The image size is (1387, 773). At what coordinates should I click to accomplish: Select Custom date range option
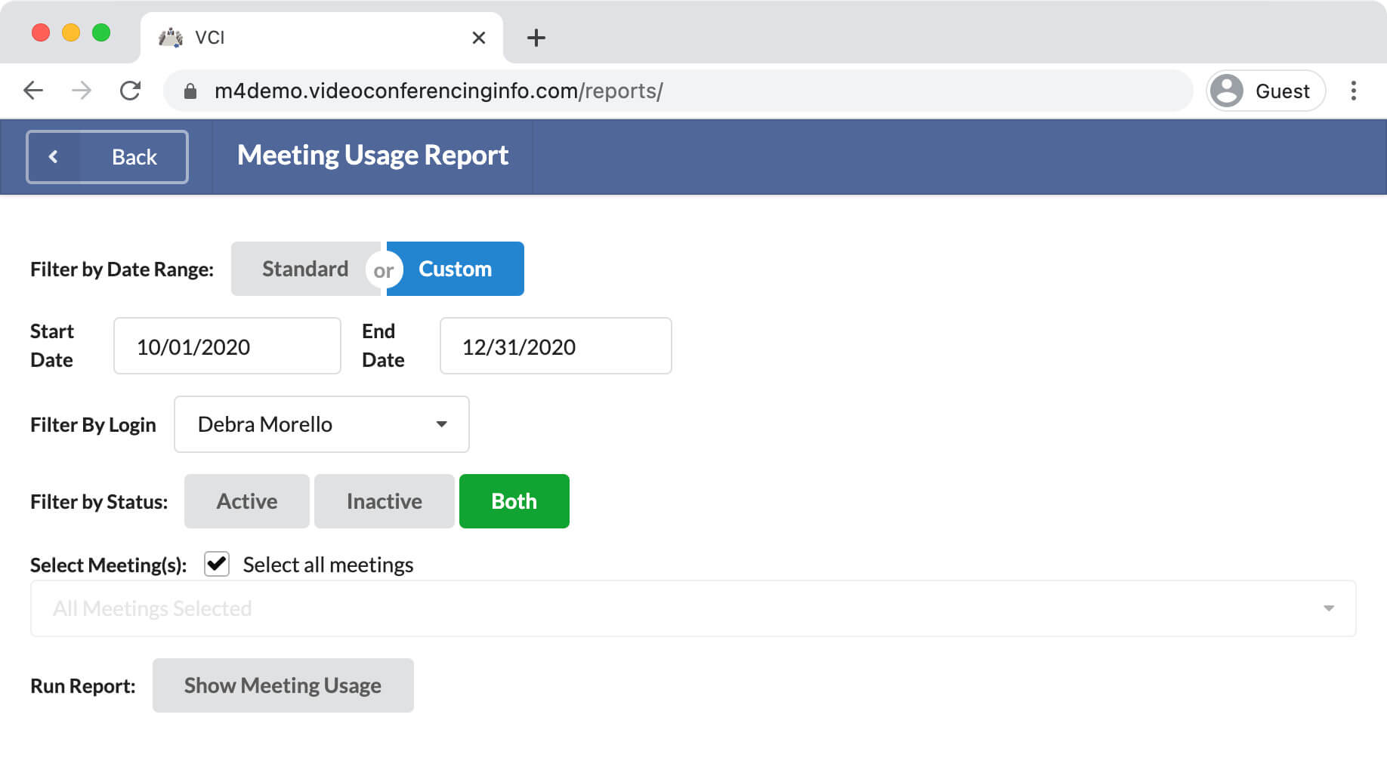(456, 269)
